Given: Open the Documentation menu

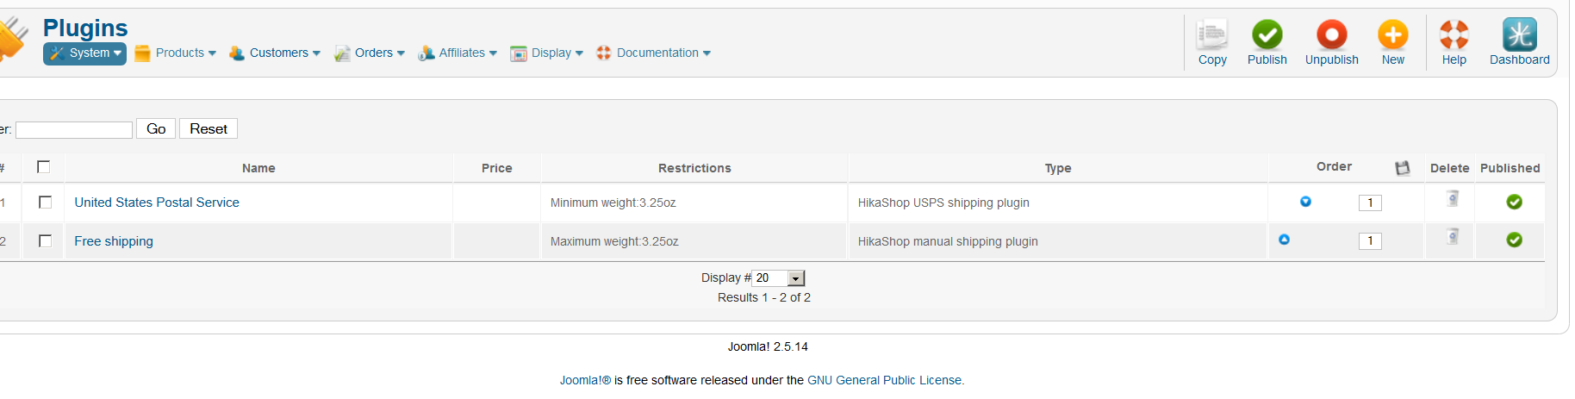Looking at the screenshot, I should tap(654, 53).
